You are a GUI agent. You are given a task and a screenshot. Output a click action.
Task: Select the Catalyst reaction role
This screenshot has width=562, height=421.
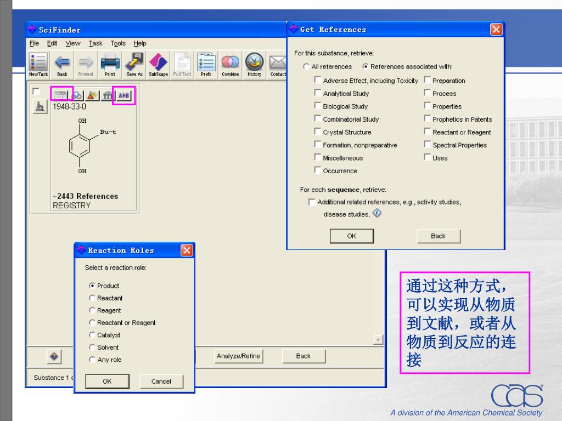[92, 335]
